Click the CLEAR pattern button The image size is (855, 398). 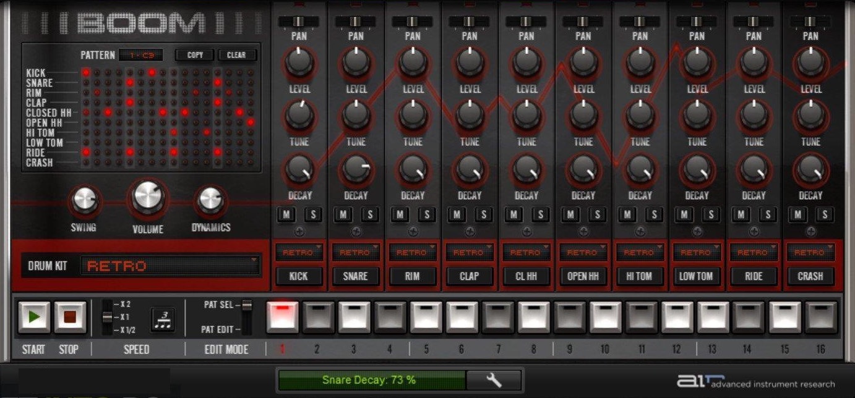point(236,54)
